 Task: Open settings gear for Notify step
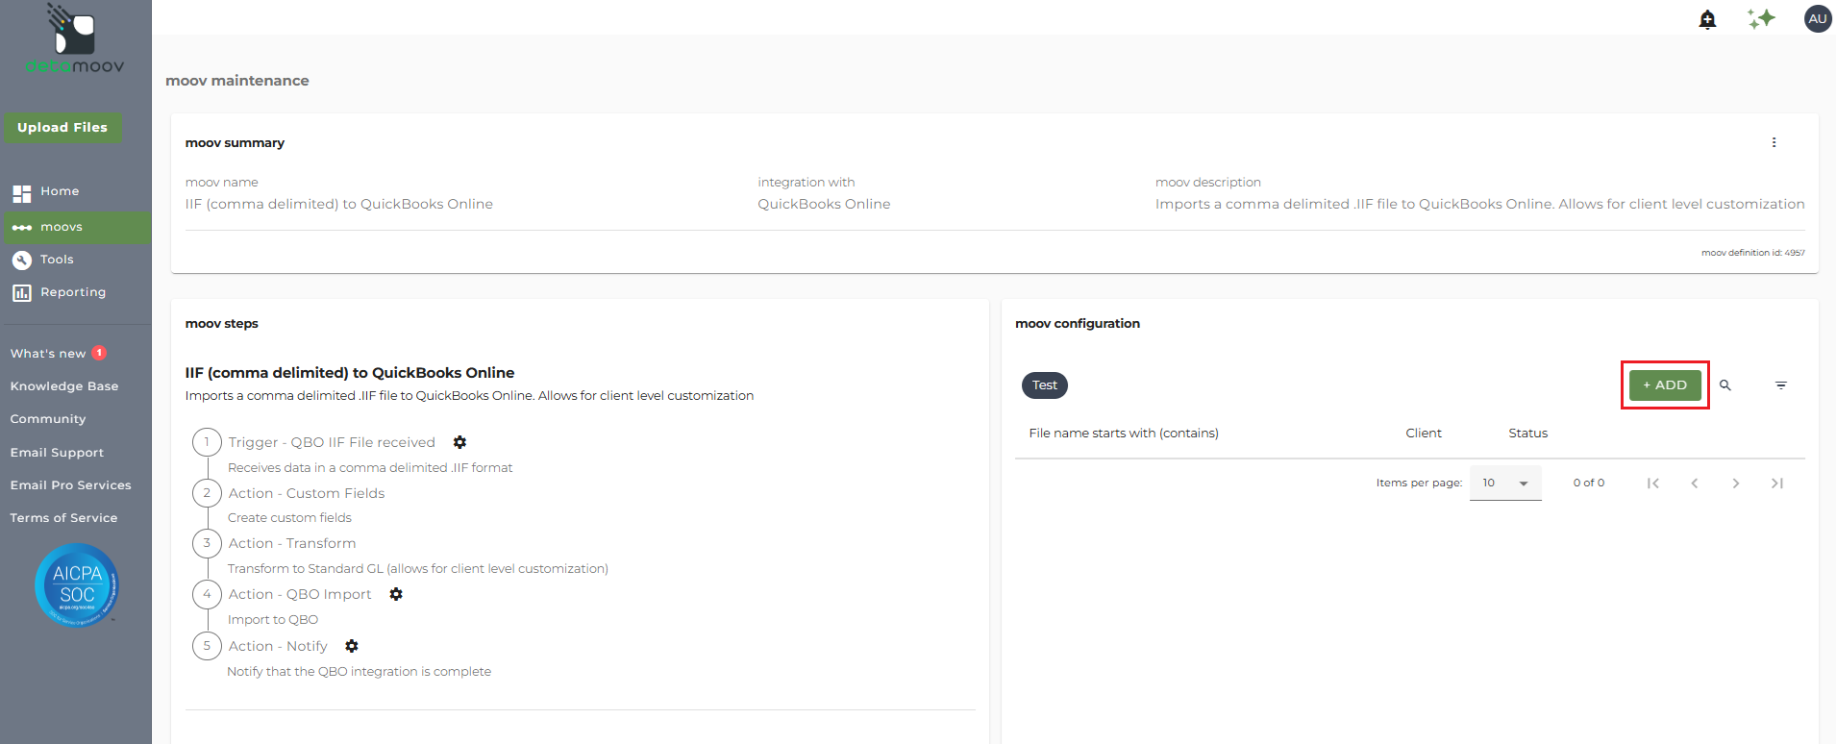coord(352,646)
